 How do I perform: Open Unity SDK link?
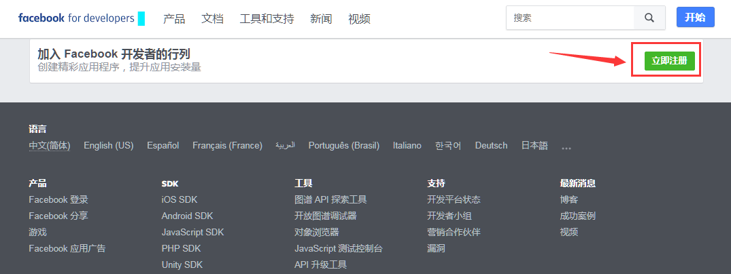[182, 265]
